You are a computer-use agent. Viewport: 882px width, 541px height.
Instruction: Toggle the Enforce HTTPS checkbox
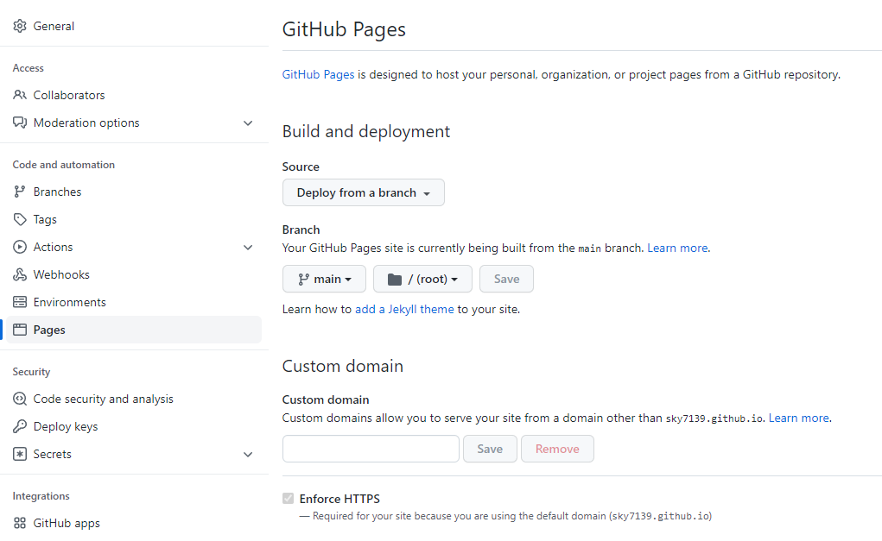(x=288, y=499)
